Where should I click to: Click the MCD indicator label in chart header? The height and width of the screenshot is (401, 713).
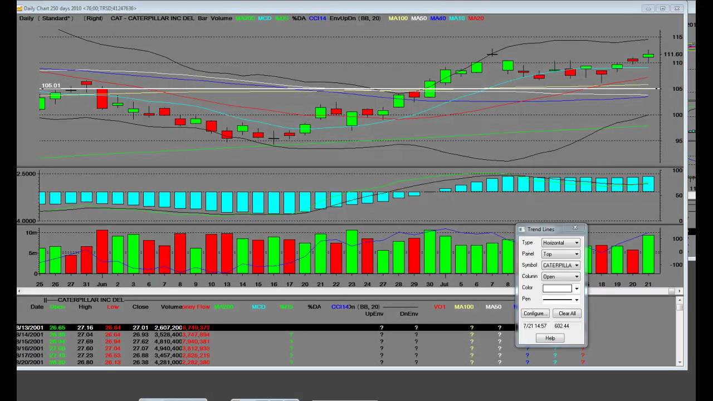tap(265, 18)
